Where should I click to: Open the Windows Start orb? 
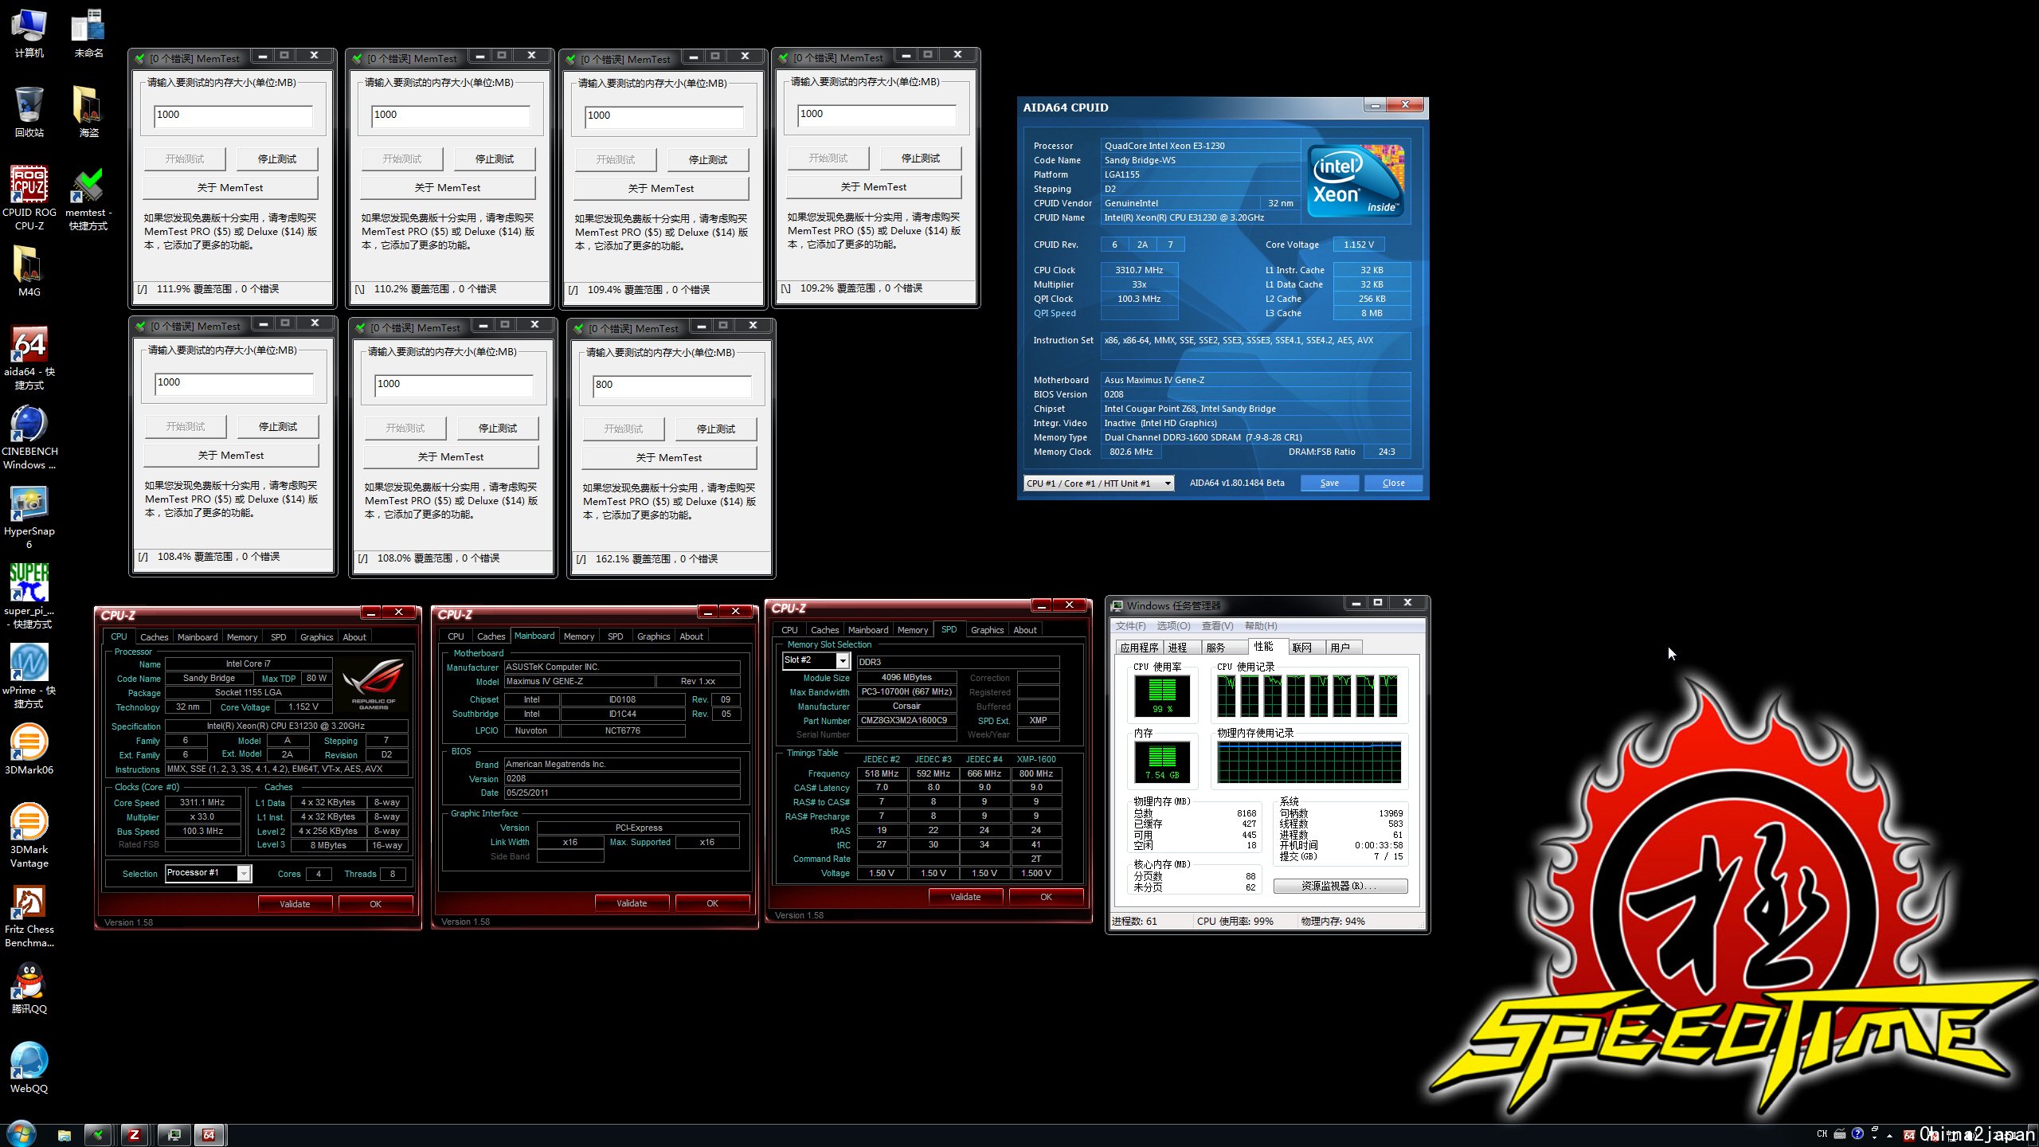tap(21, 1133)
